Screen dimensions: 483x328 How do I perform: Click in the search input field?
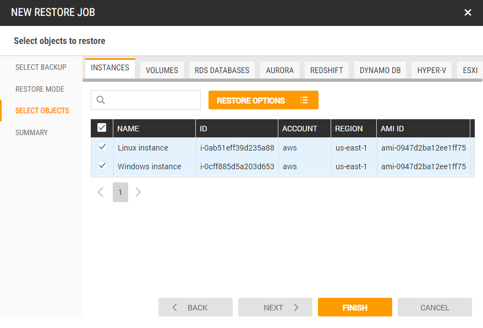click(x=151, y=100)
